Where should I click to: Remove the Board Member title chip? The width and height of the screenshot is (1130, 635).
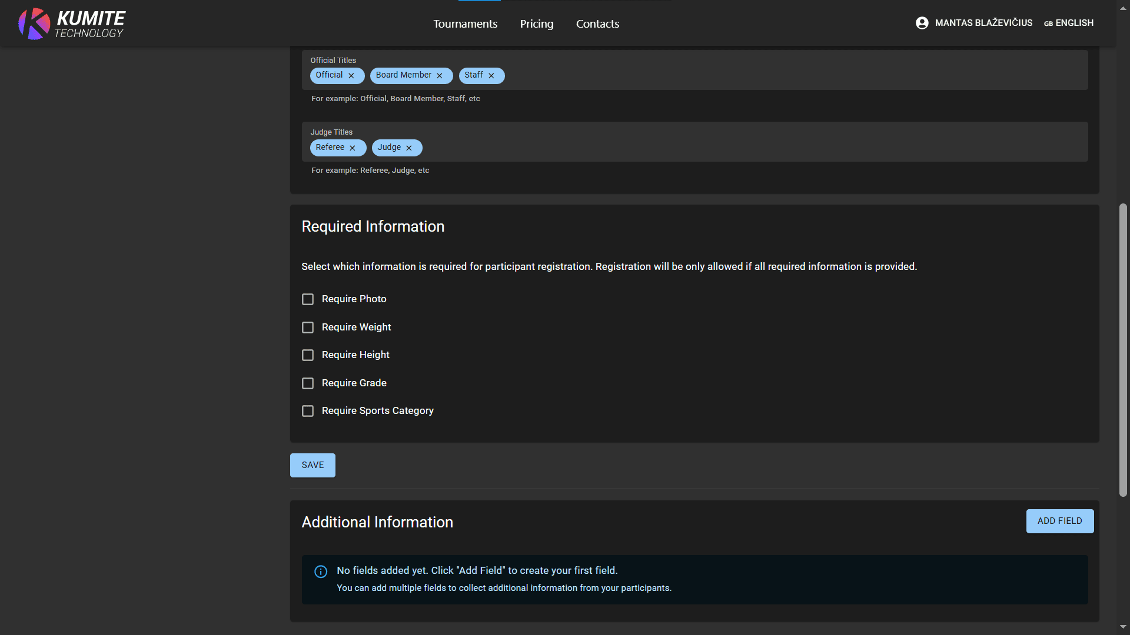[439, 75]
